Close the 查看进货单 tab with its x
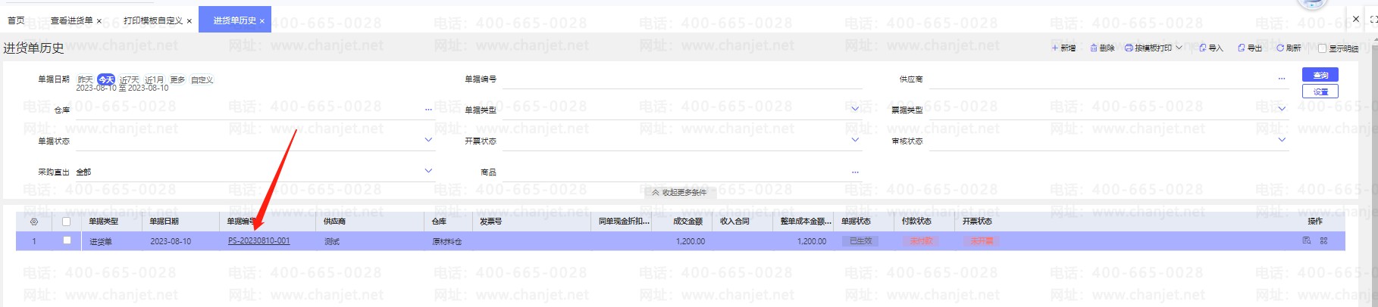The height and width of the screenshot is (307, 1378). pos(99,21)
